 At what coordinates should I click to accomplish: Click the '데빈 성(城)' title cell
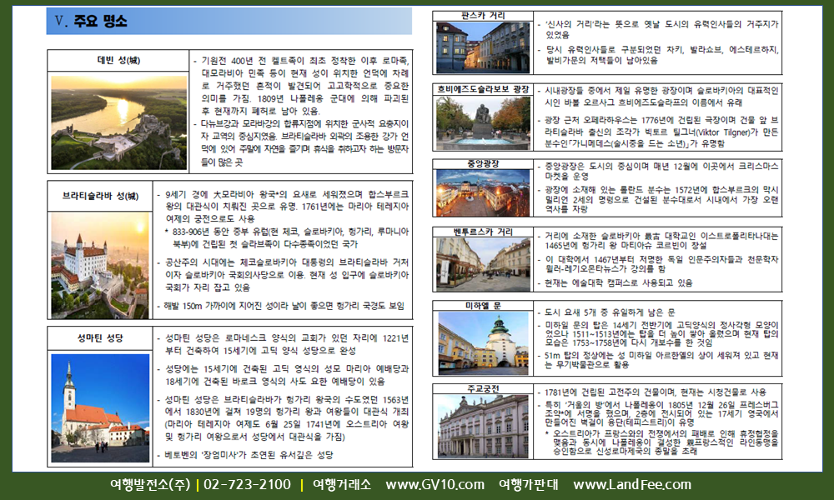coord(118,61)
